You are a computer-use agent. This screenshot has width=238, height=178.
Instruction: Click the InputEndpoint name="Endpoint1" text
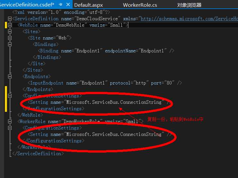(68, 83)
